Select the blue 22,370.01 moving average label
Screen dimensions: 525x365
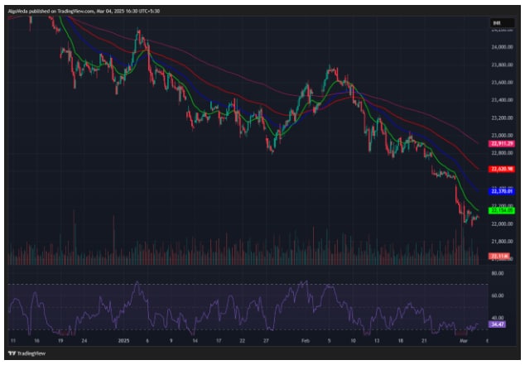[x=501, y=191]
